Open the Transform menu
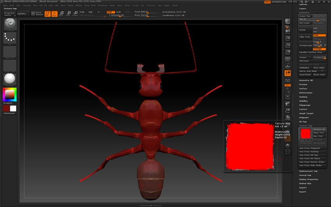Image resolution: width=331 pixels, height=207 pixels. click(151, 5)
